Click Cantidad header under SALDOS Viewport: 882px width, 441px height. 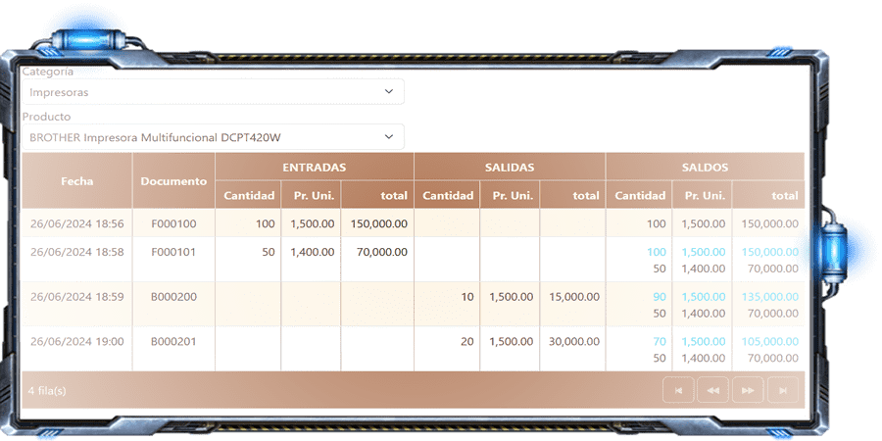coord(640,195)
